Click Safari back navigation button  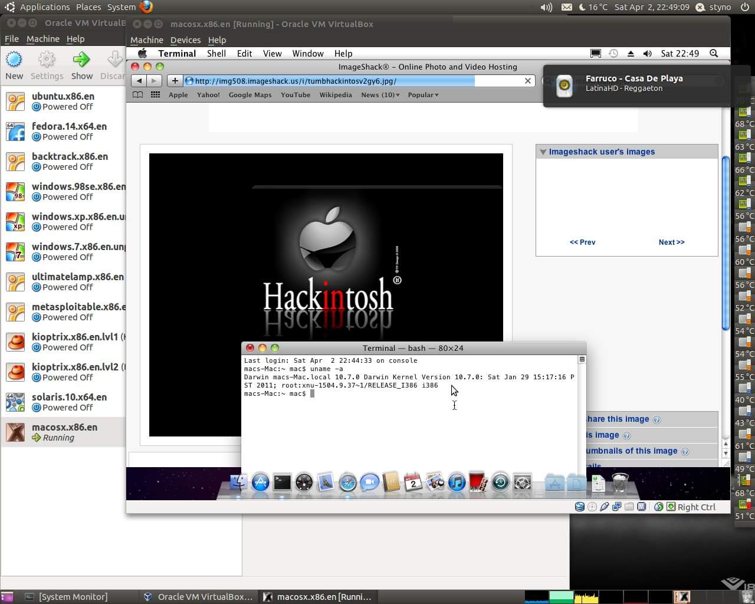(139, 81)
